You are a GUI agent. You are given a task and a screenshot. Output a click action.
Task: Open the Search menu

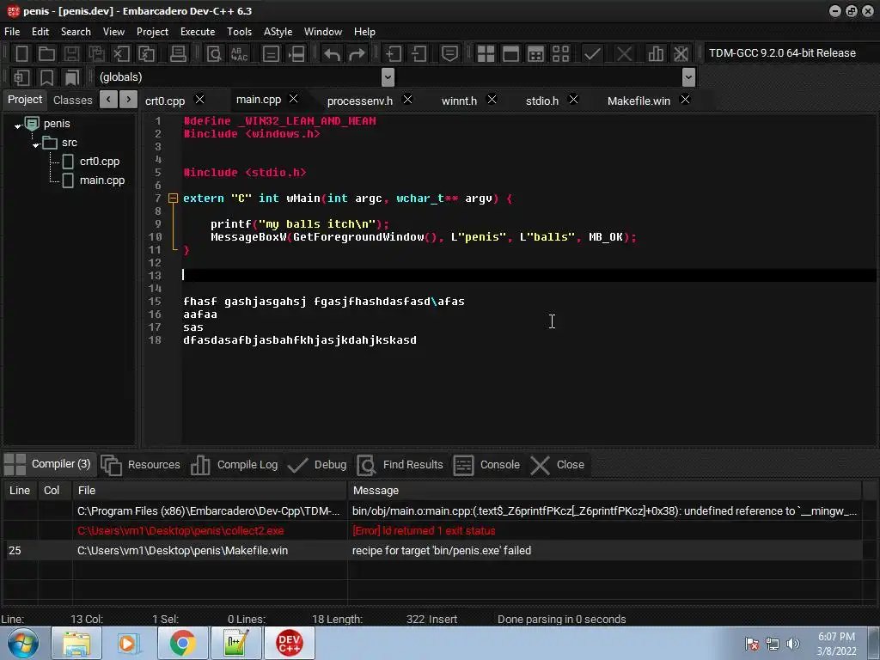76,32
